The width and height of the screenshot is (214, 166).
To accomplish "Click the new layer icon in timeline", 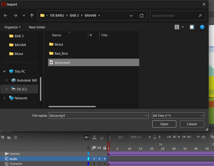I will (x=3, y=137).
